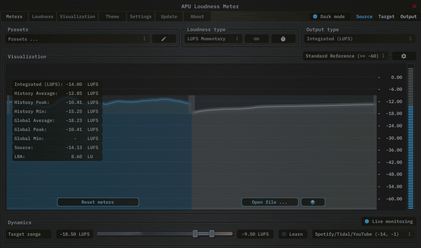This screenshot has height=248, width=421.
Task: Click the -18.50 LUFS value field
Action: [x=74, y=234]
